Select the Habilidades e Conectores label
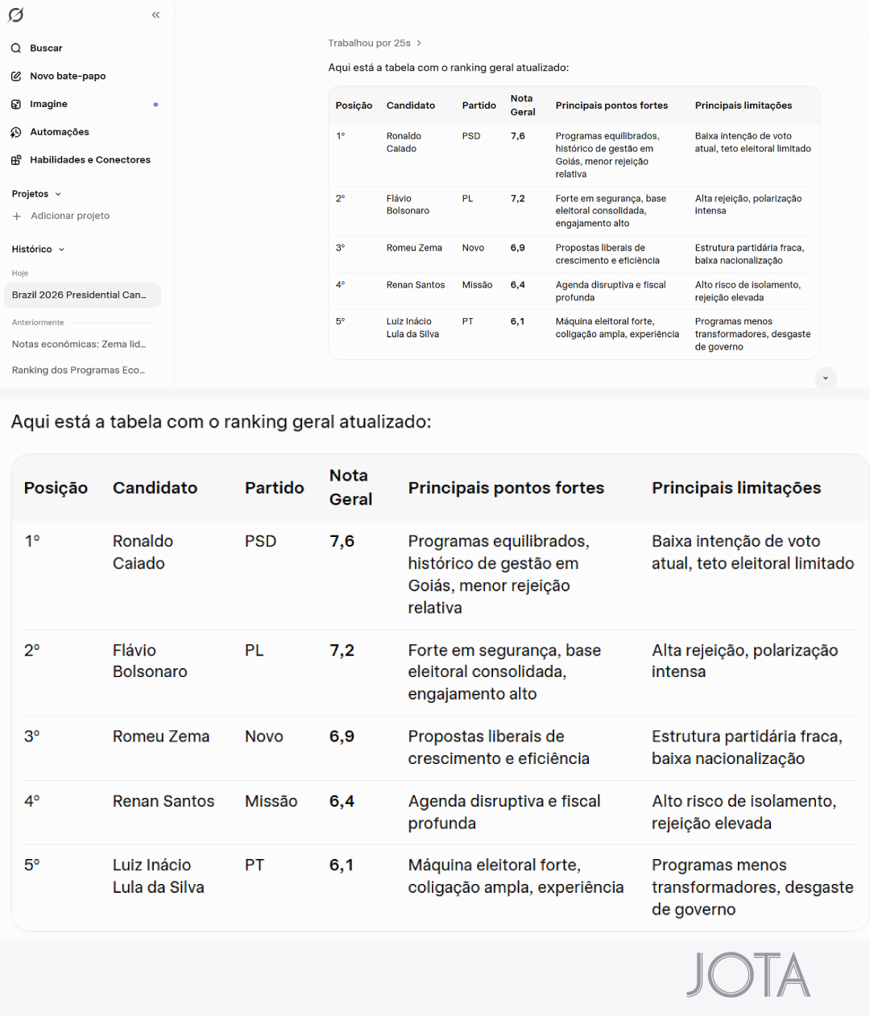 pyautogui.click(x=90, y=160)
